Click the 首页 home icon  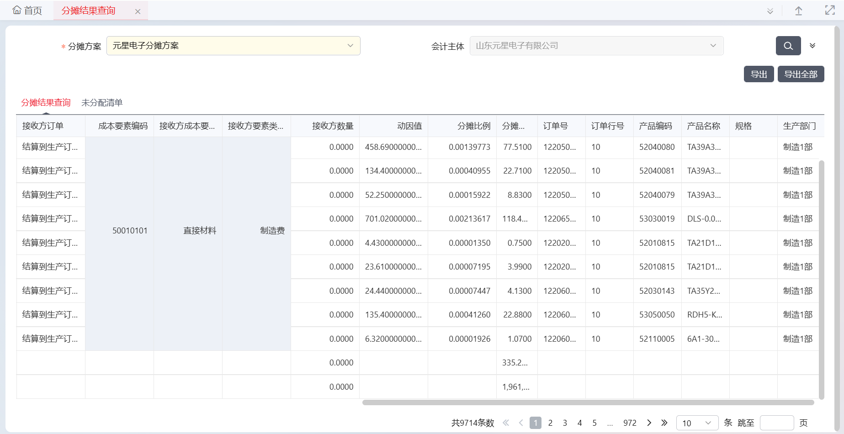coord(16,10)
